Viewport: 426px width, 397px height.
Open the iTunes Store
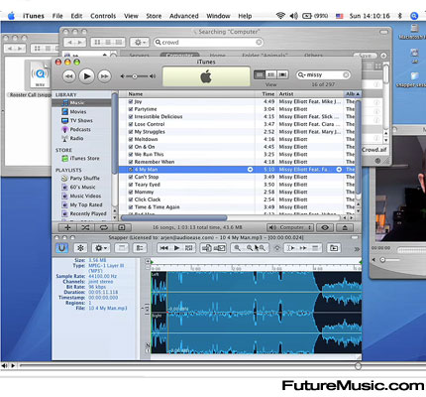tap(84, 159)
